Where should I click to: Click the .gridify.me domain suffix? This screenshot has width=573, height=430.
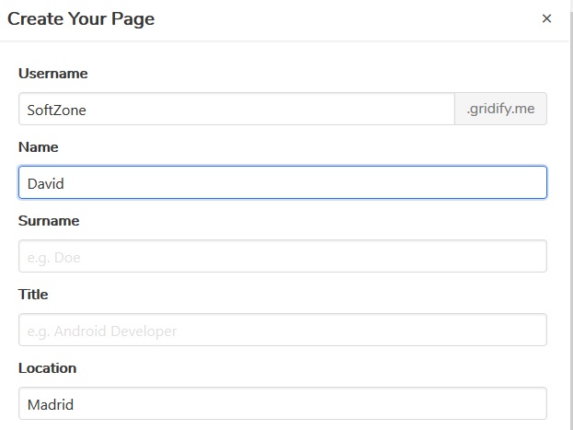(x=500, y=109)
